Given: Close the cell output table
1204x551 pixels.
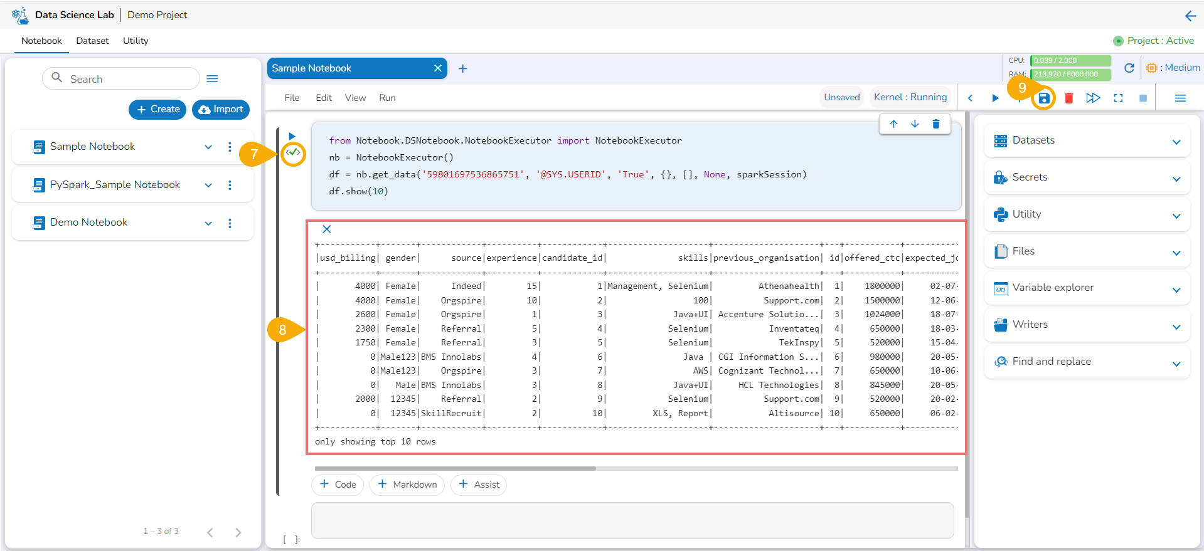Looking at the screenshot, I should pyautogui.click(x=326, y=229).
